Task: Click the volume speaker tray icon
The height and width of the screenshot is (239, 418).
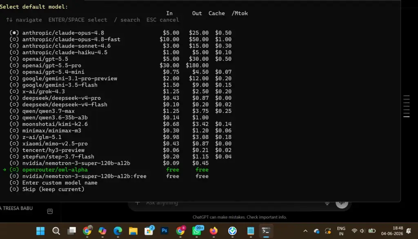Action: point(362,231)
